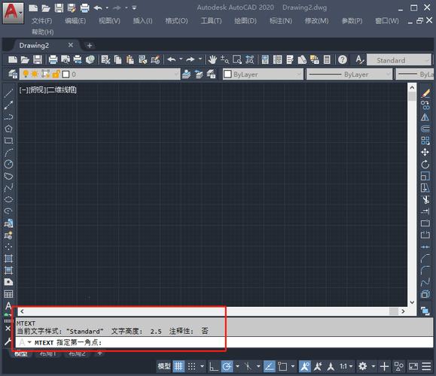The image size is (436, 376).
Task: Select the Spline draw tool
Action: 8,188
